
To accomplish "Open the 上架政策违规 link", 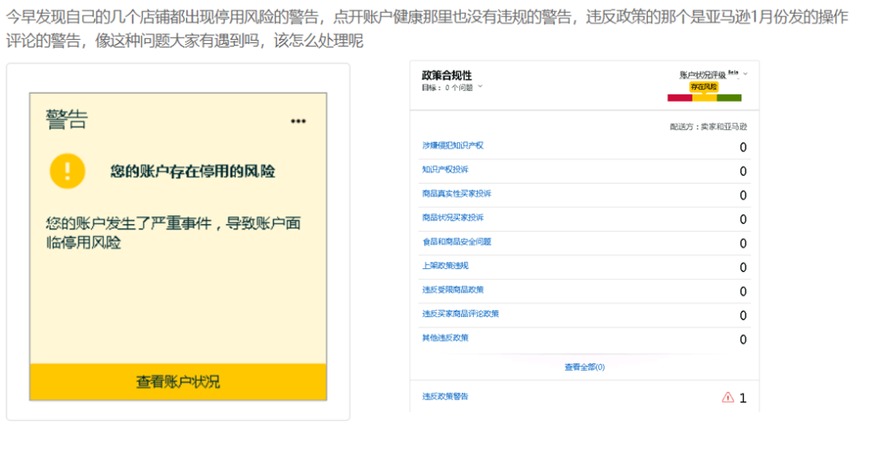I will [x=445, y=266].
